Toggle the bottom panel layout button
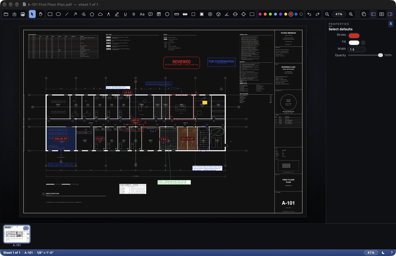This screenshot has height=256, width=396. [x=381, y=14]
